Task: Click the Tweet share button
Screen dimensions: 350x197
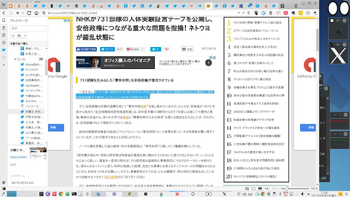Action: click(x=107, y=49)
